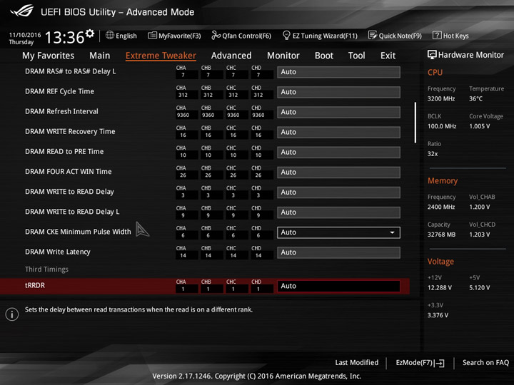Click the DRAM FOUR ACT WIN Time CHB value 26

pyautogui.click(x=208, y=175)
